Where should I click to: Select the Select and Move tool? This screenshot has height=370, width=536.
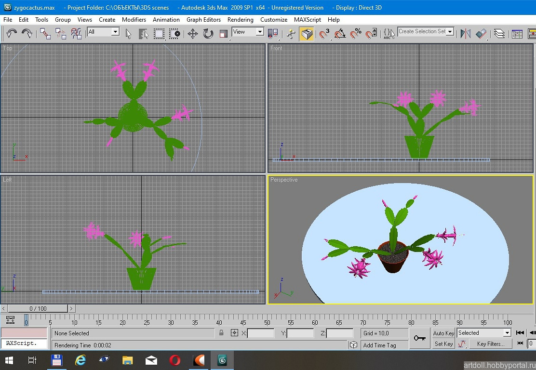[x=193, y=33]
